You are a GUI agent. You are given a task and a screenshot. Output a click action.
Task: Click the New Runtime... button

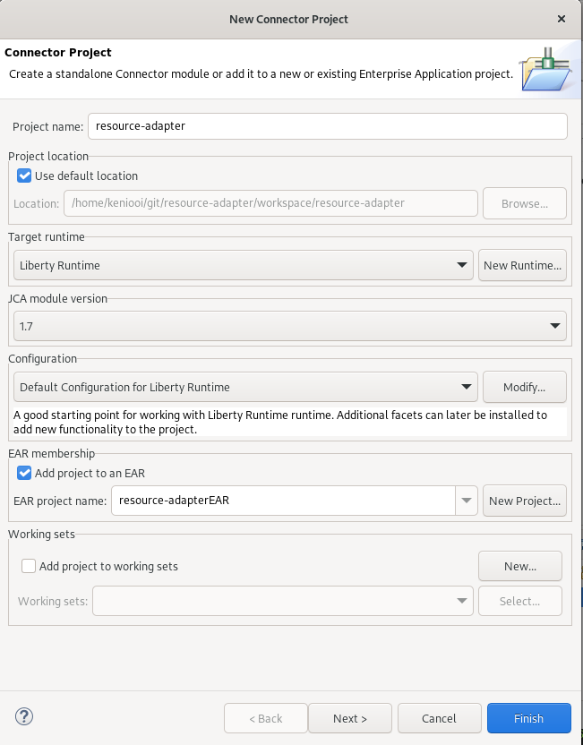tap(523, 265)
